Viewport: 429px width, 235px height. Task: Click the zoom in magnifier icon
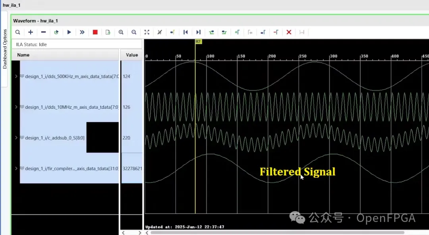pos(121,32)
